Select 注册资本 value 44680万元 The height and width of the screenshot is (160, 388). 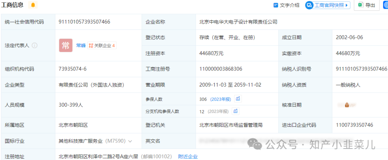tap(211, 53)
